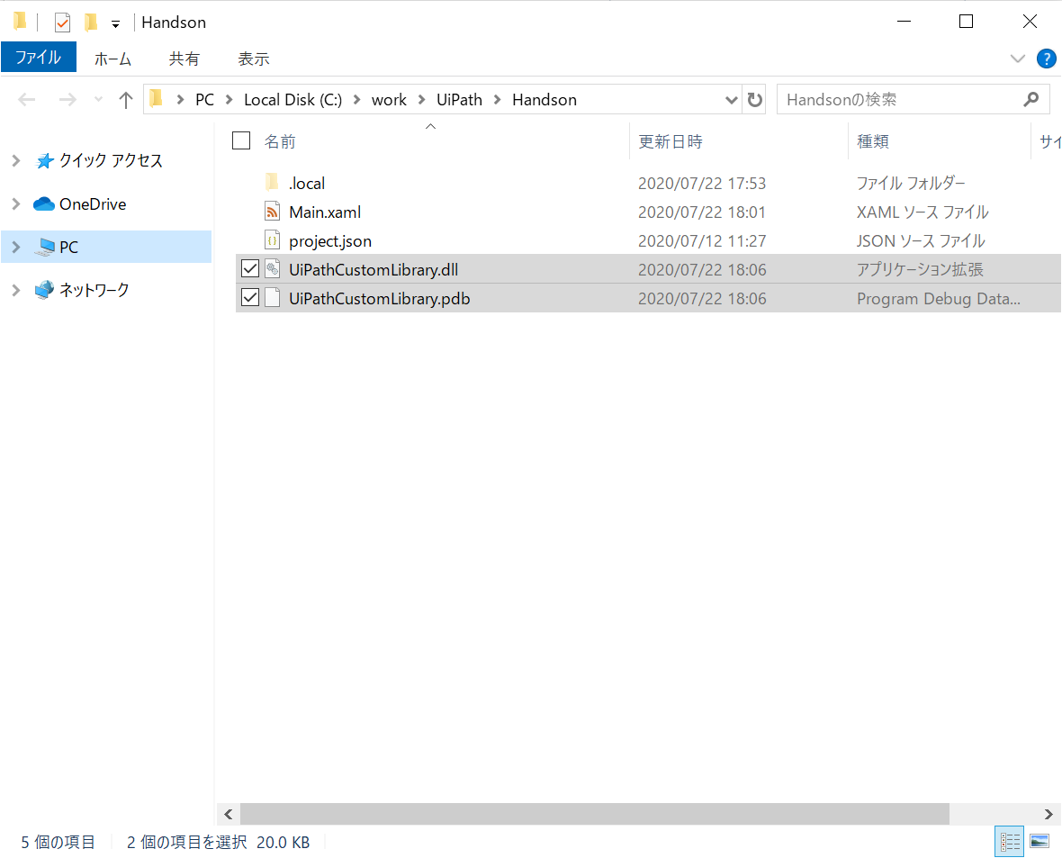Click the scrollbar left arrow
Image resolution: width=1062 pixels, height=858 pixels.
click(229, 814)
